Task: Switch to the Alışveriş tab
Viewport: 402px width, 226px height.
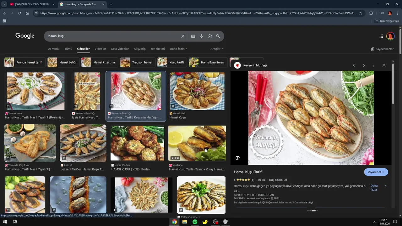Action: pos(140,49)
